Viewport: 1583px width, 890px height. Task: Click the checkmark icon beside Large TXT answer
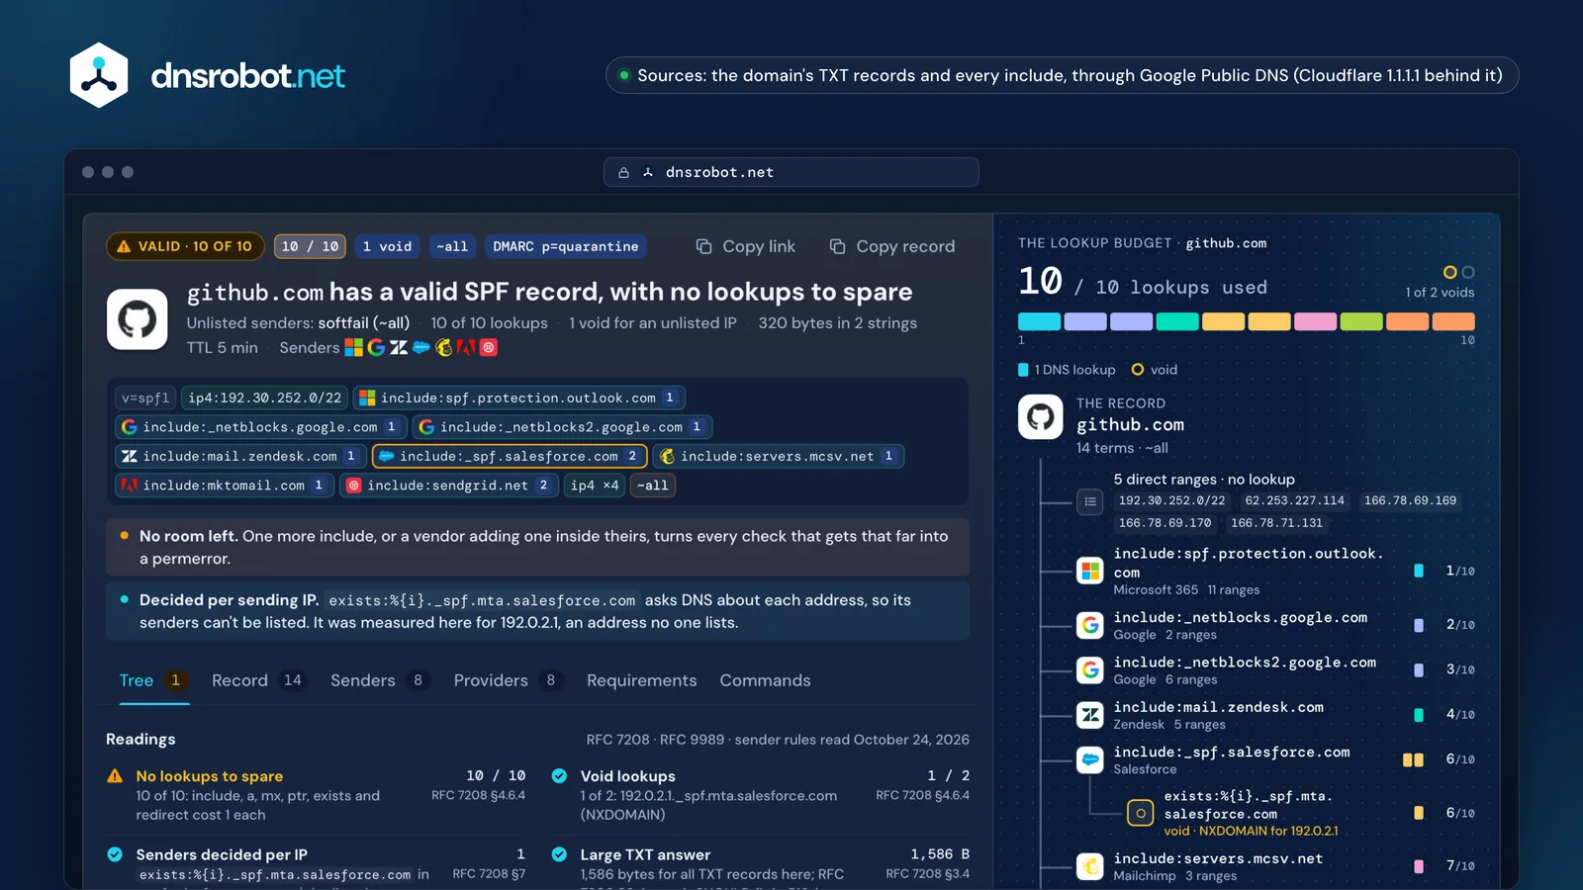pyautogui.click(x=559, y=854)
